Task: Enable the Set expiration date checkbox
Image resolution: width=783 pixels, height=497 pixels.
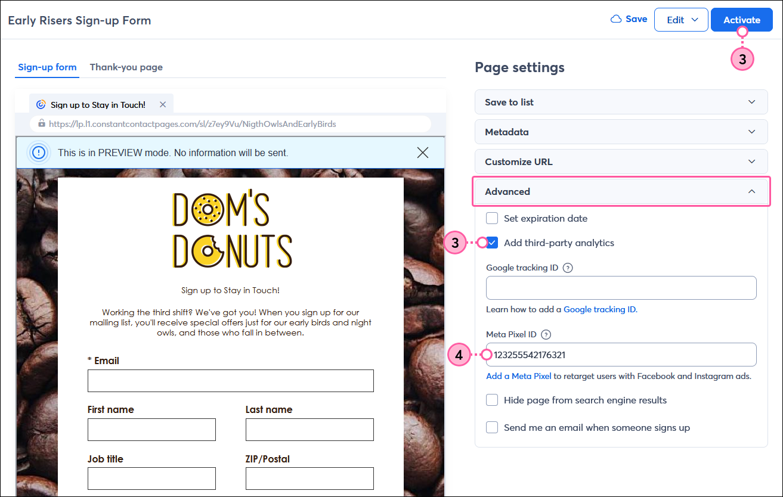Action: 492,218
